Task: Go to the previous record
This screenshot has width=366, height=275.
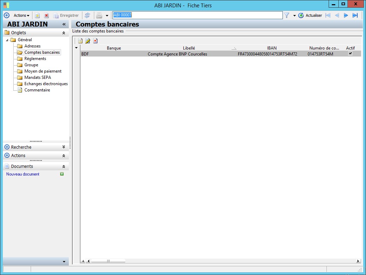Action: pos(337,15)
